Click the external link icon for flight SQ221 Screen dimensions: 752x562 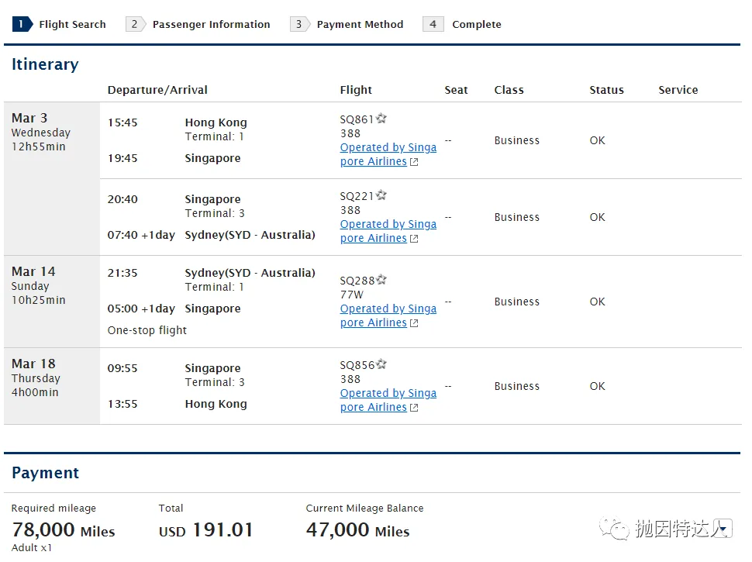[414, 239]
